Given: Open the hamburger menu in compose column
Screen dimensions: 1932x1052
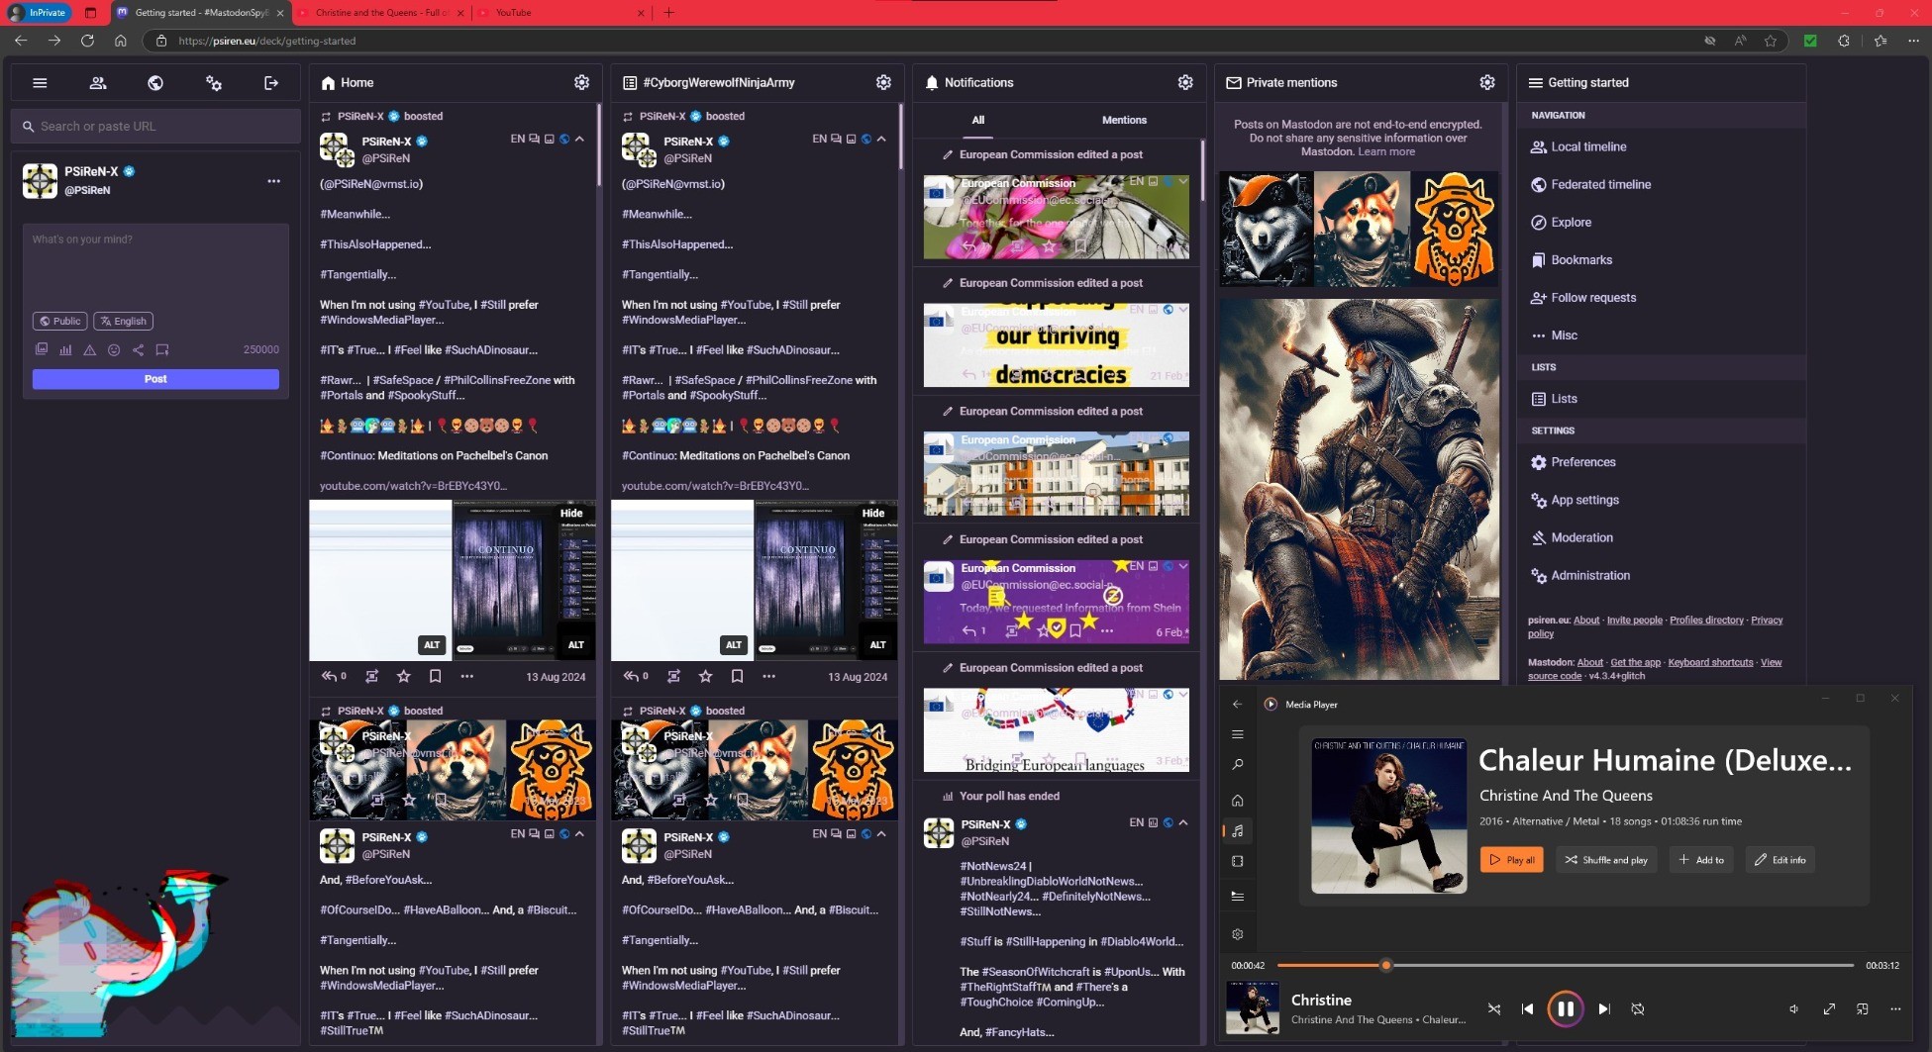Looking at the screenshot, I should [40, 83].
